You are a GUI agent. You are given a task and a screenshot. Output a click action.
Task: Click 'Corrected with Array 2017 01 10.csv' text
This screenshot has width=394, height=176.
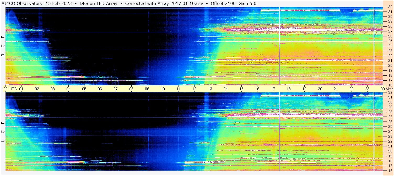(164, 3)
